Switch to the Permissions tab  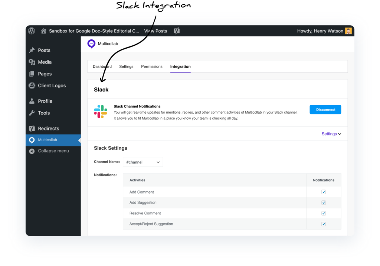point(152,66)
